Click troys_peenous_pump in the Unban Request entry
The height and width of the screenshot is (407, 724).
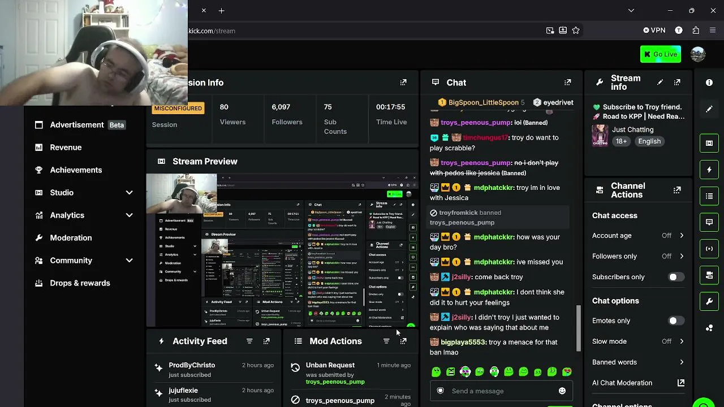pyautogui.click(x=335, y=382)
